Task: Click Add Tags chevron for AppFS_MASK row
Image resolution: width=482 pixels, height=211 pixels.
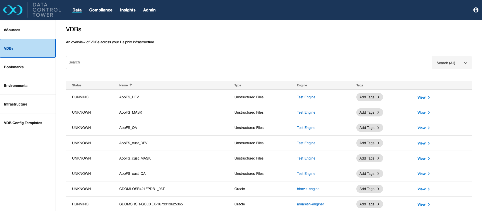Action: 378,112
